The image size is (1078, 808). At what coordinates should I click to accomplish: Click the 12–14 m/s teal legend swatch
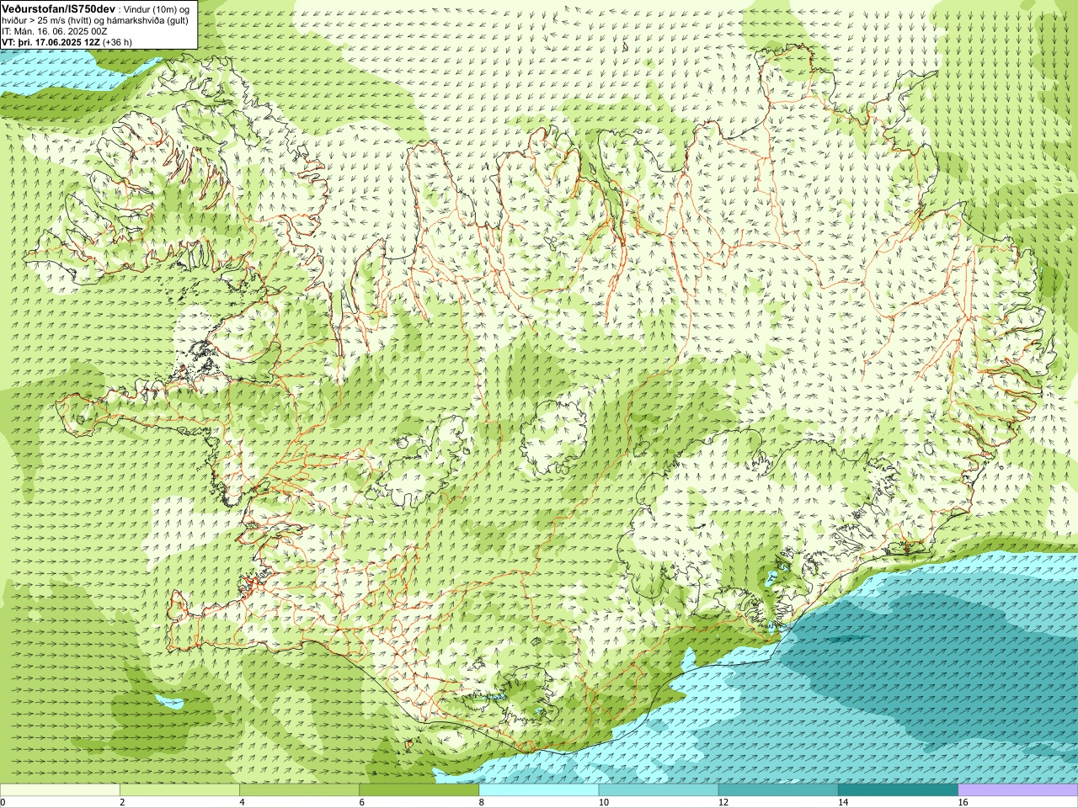pos(778,790)
